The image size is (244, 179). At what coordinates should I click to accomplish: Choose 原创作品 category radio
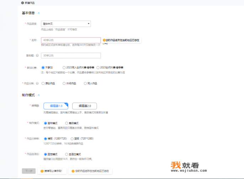click(x=43, y=83)
